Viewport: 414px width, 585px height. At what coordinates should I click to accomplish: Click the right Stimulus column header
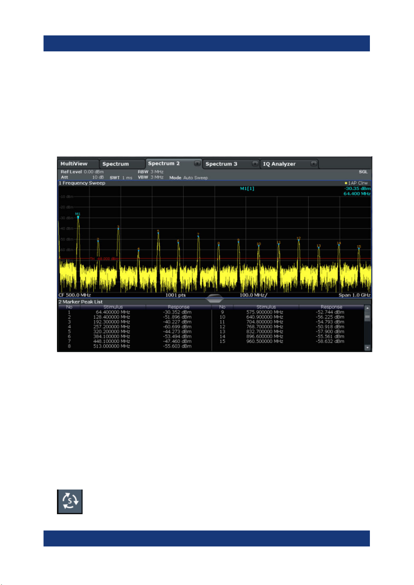click(x=266, y=307)
